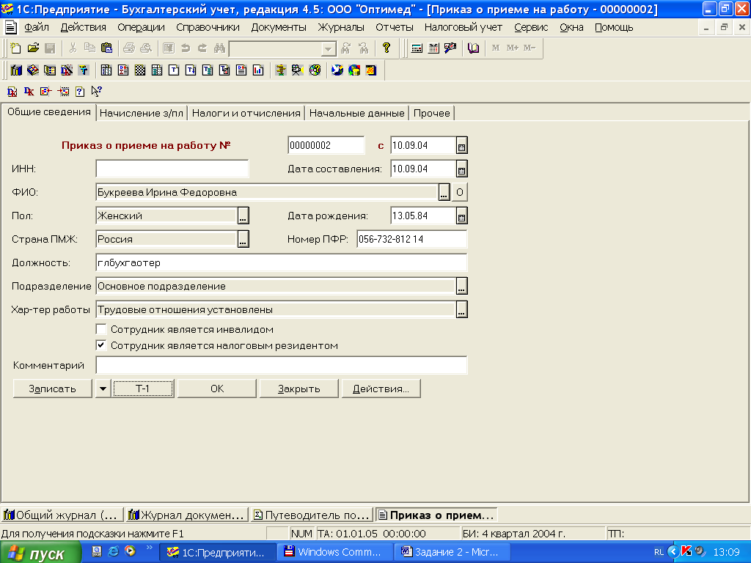Click the Номер ПФР field '056-732-812 14'

tap(411, 240)
